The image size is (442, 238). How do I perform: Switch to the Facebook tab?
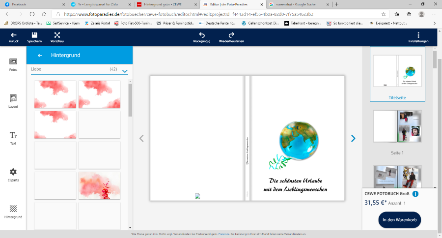coord(34,4)
